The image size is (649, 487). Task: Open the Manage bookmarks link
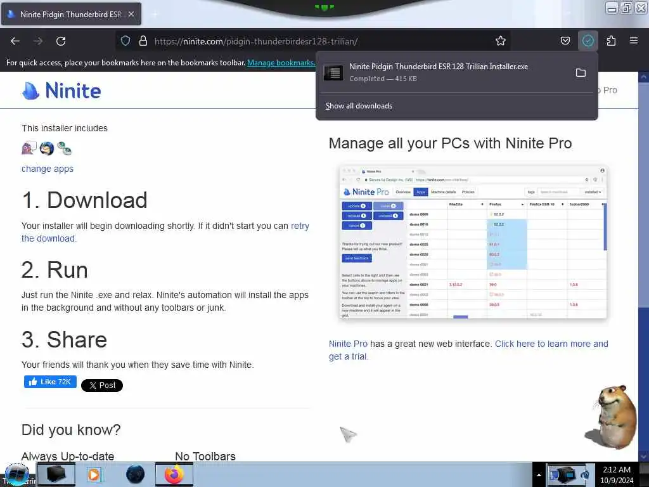click(x=281, y=63)
